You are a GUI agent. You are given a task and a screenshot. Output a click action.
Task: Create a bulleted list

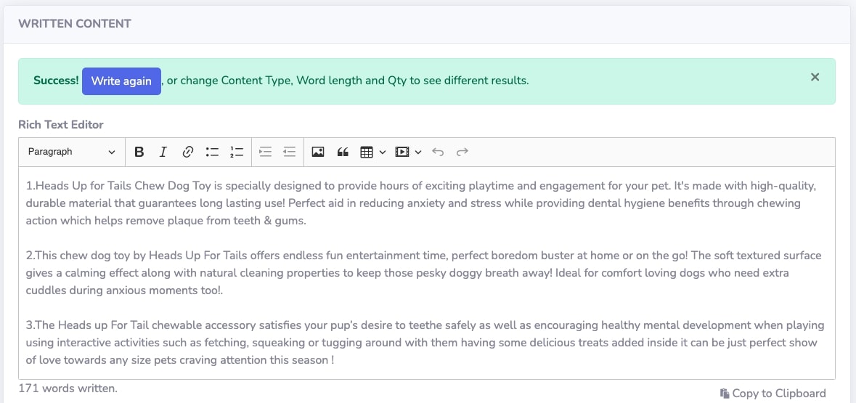coord(212,152)
